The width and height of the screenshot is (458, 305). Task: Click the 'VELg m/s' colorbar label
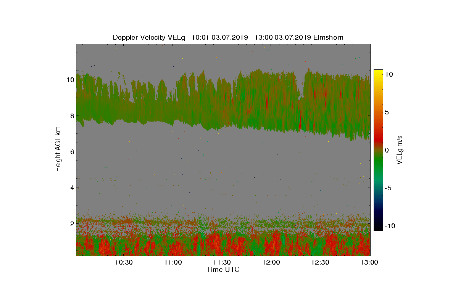tap(400, 149)
